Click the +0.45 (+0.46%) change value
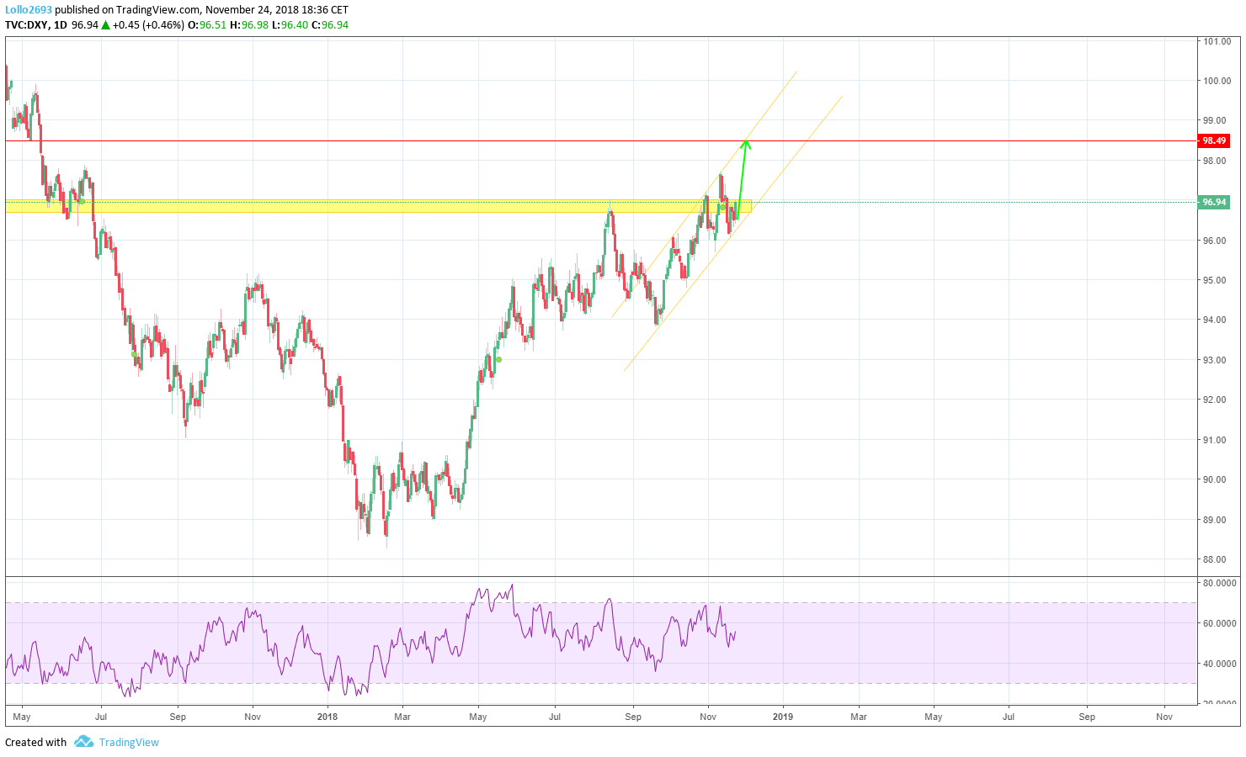Image resolution: width=1246 pixels, height=757 pixels. click(x=148, y=24)
